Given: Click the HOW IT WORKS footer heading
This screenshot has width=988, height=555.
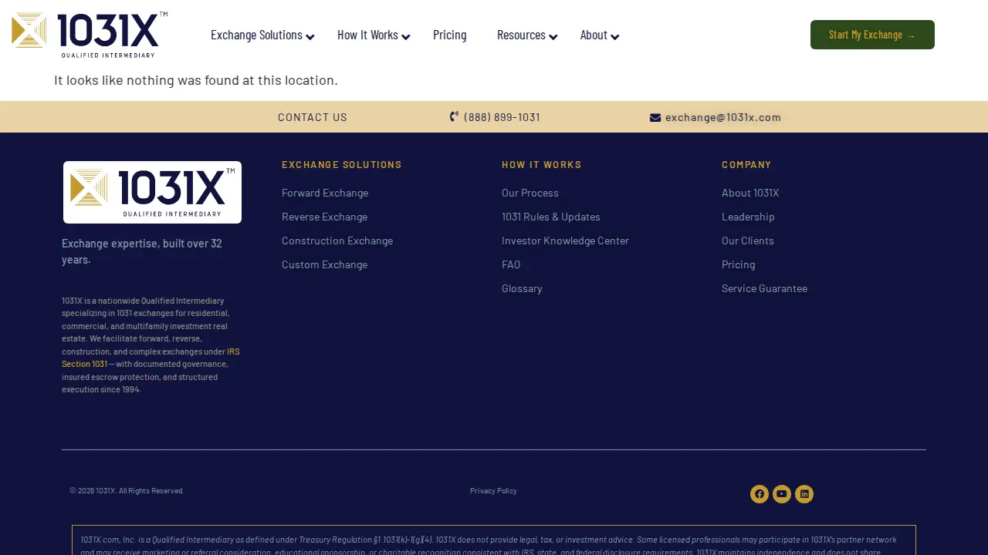Looking at the screenshot, I should [542, 165].
